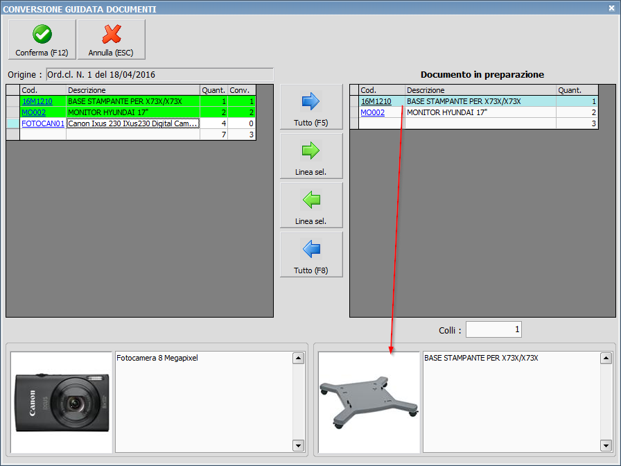This screenshot has height=466, width=621.
Task: Click the Cod. column header in origin table
Action: pyautogui.click(x=43, y=90)
